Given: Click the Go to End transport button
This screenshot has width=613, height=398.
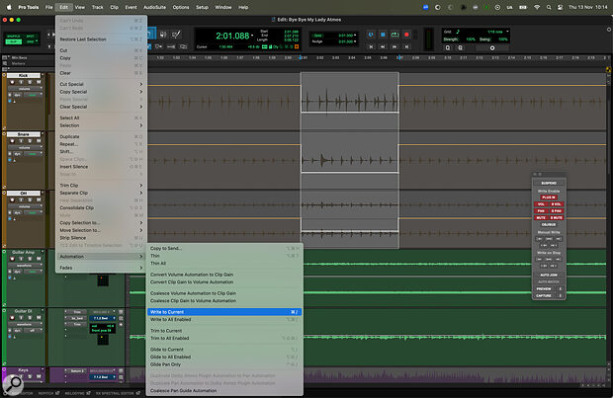Looking at the screenshot, I should [406, 46].
